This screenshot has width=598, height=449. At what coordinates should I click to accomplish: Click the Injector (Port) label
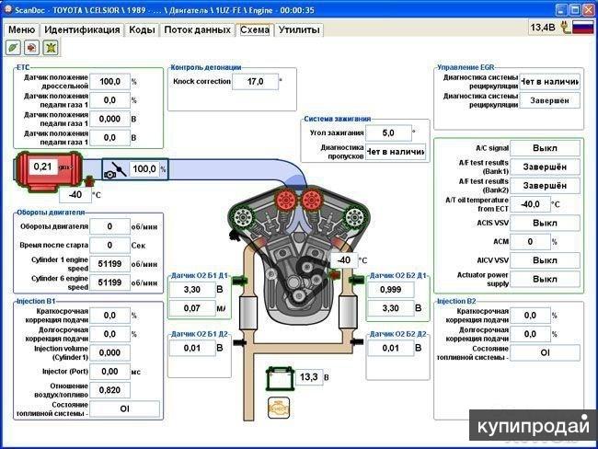coord(65,371)
